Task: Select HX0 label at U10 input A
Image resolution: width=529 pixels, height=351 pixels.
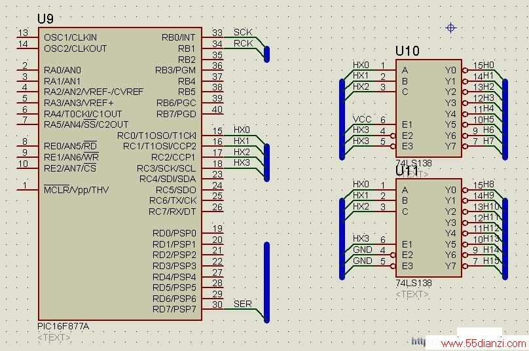Action: point(361,65)
